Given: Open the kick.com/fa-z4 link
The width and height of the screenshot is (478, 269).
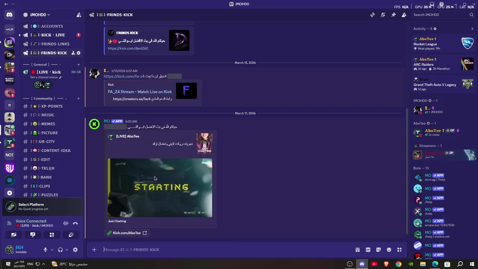Looking at the screenshot, I should click(x=124, y=76).
